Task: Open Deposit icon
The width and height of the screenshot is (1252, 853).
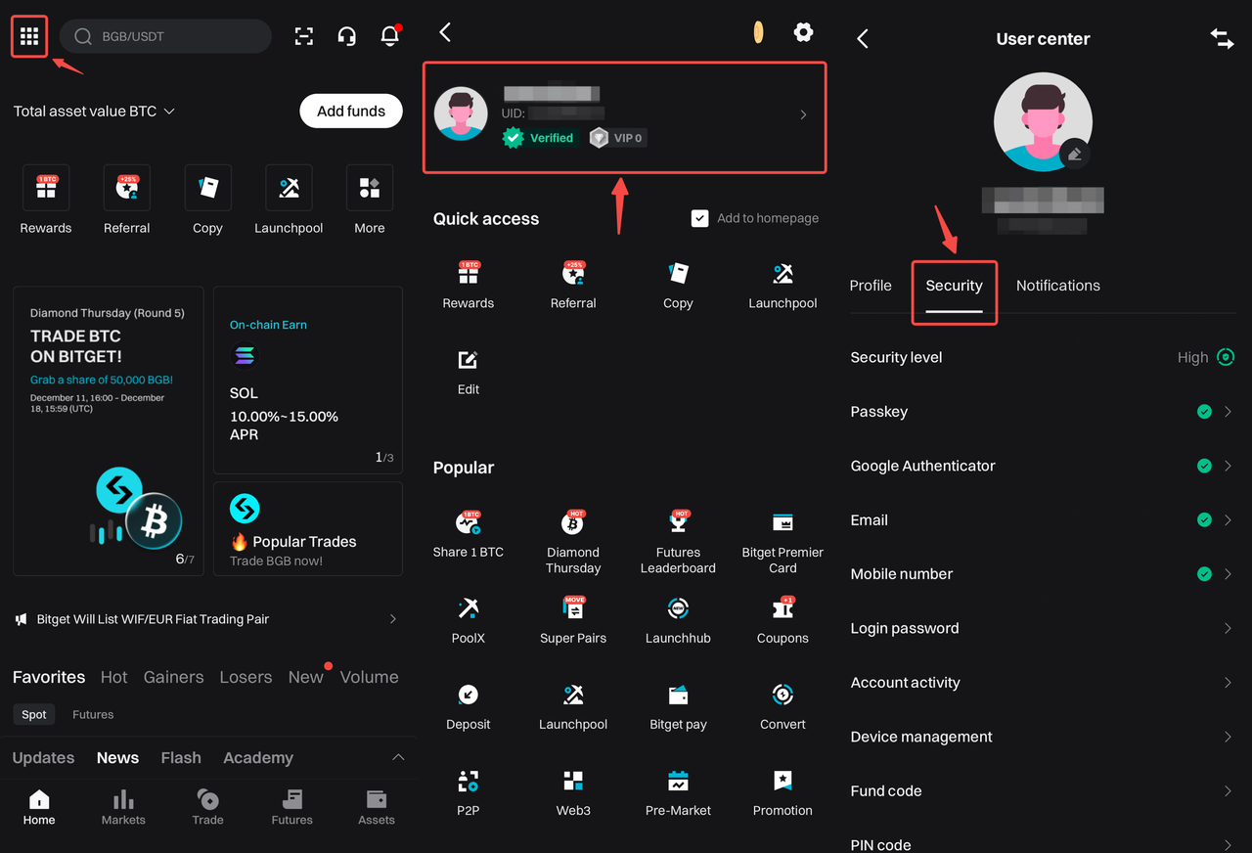Action: click(469, 696)
